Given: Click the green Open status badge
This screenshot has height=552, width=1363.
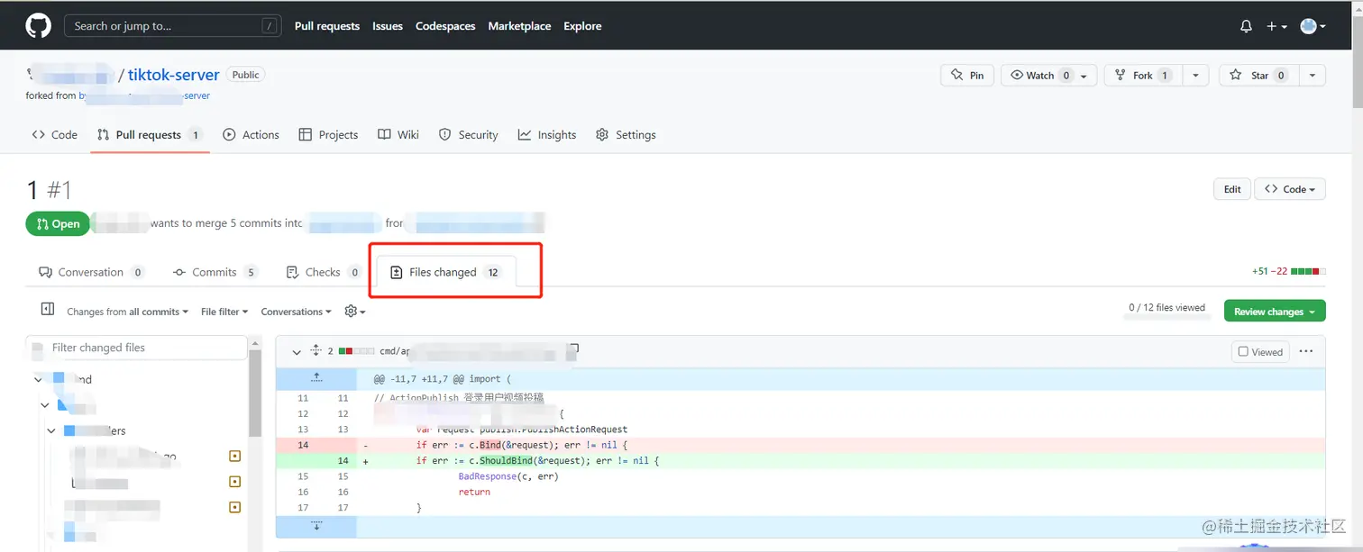Looking at the screenshot, I should click(58, 223).
